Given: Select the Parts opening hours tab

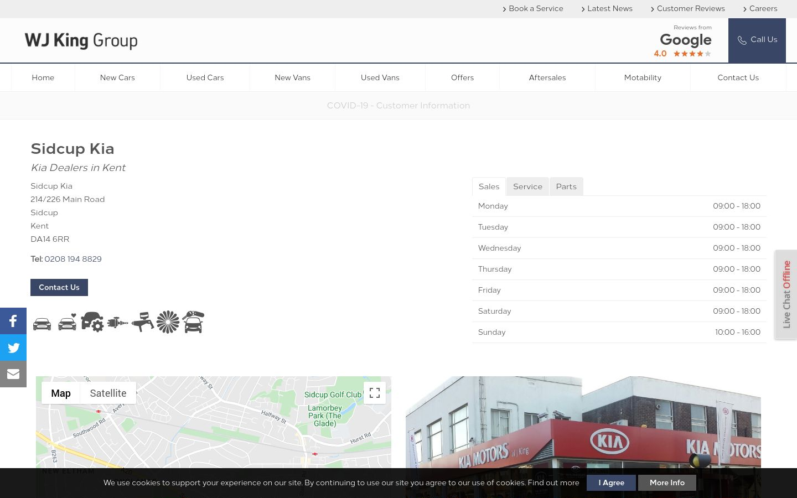Looking at the screenshot, I should click(566, 186).
